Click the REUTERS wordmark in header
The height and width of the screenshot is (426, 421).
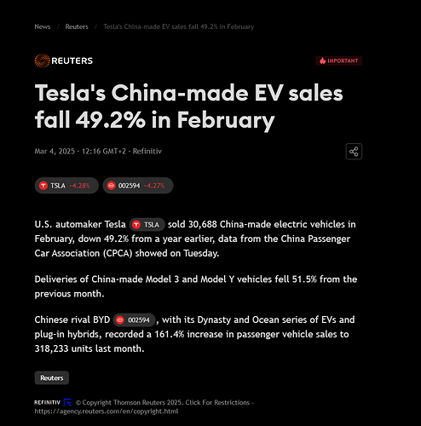click(x=72, y=60)
